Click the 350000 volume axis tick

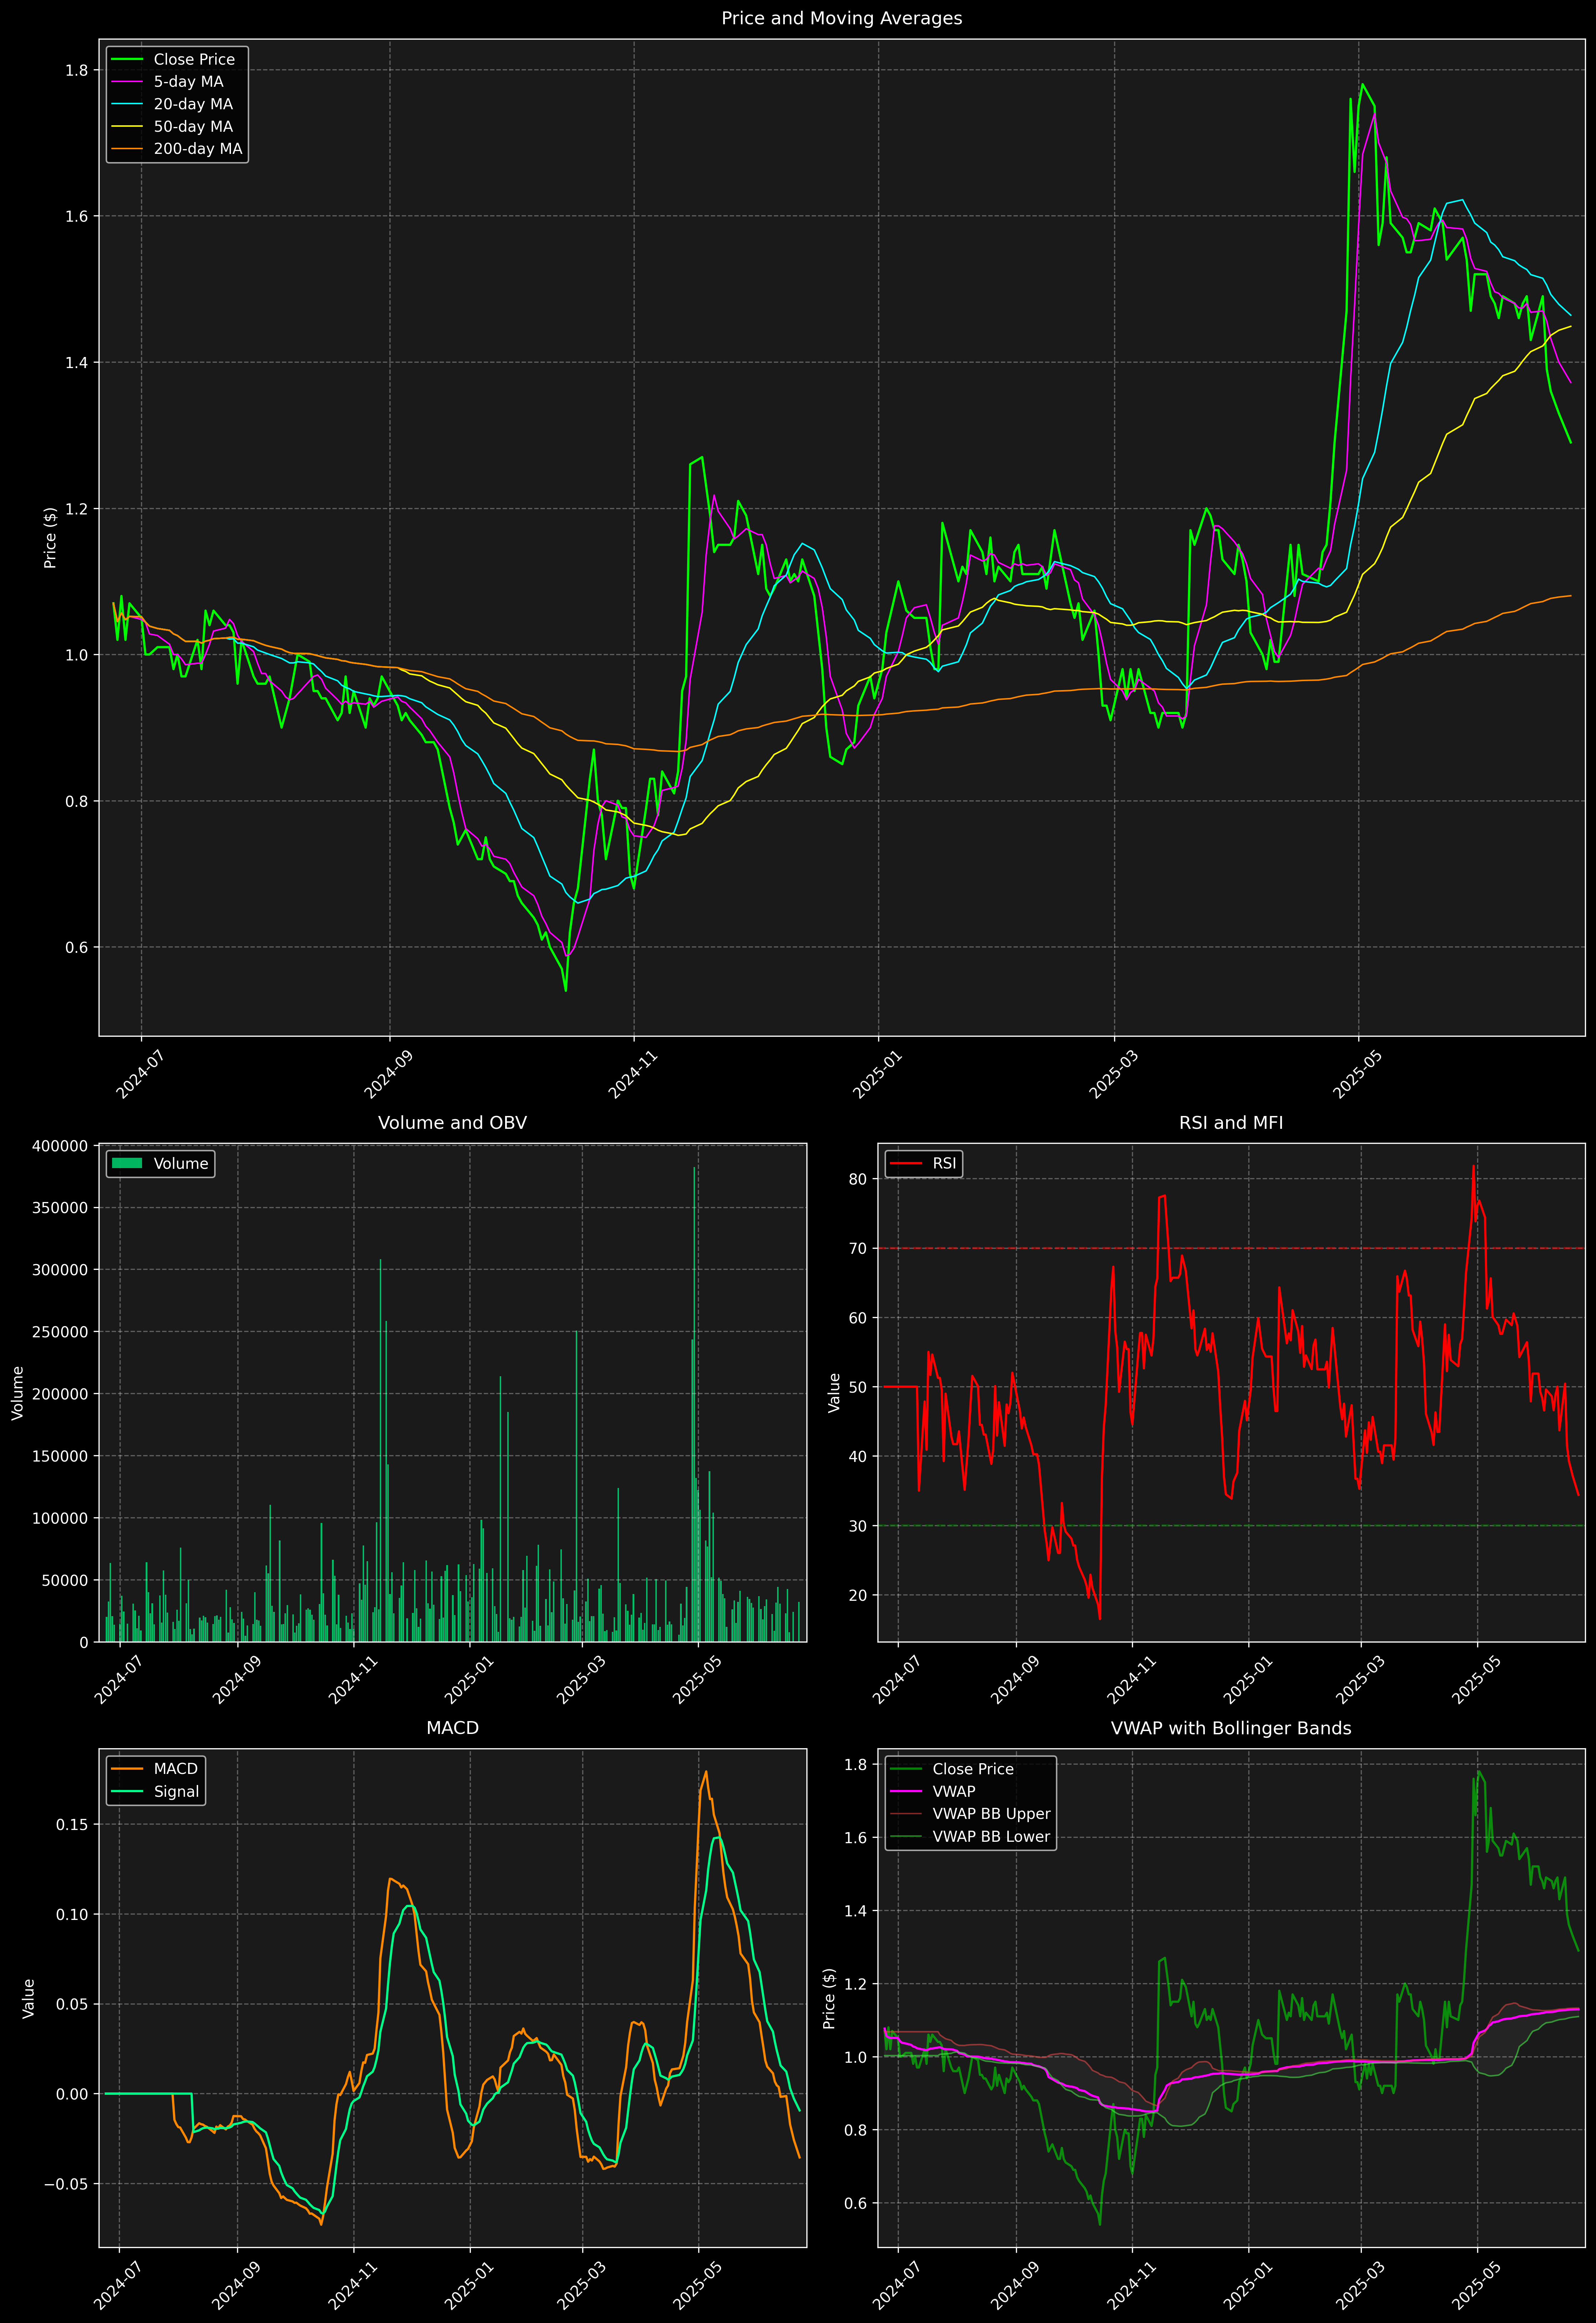point(60,1208)
